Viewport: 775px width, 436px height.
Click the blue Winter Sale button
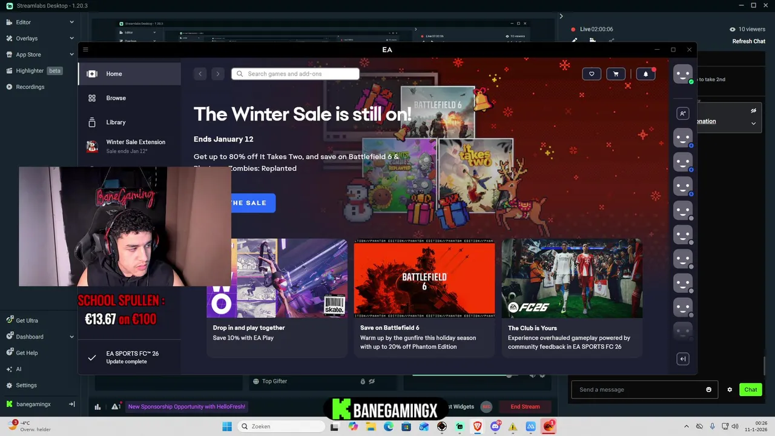click(252, 203)
